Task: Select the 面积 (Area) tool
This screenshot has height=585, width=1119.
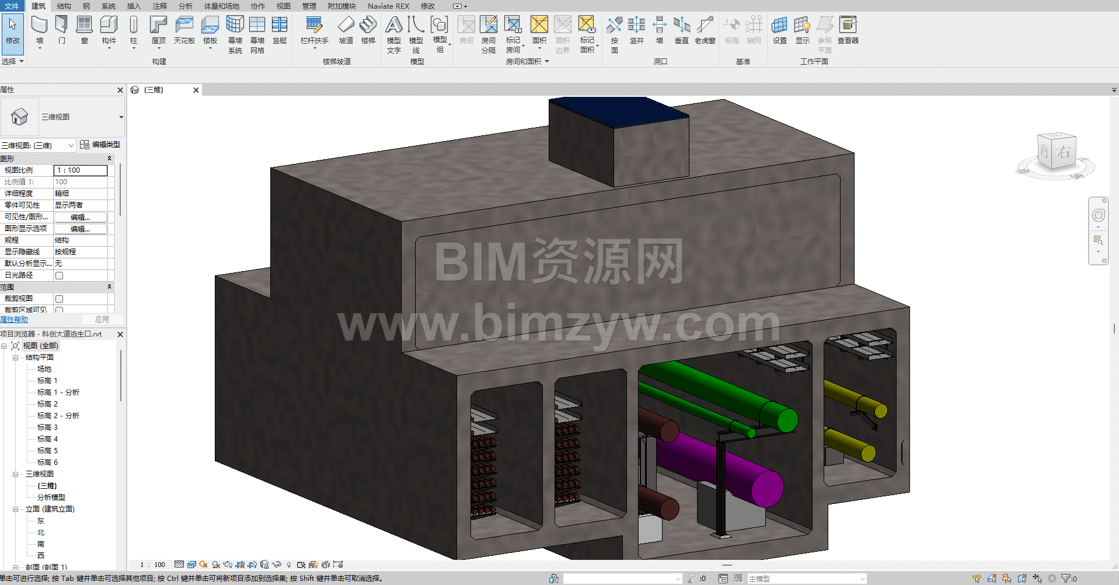Action: pyautogui.click(x=539, y=30)
